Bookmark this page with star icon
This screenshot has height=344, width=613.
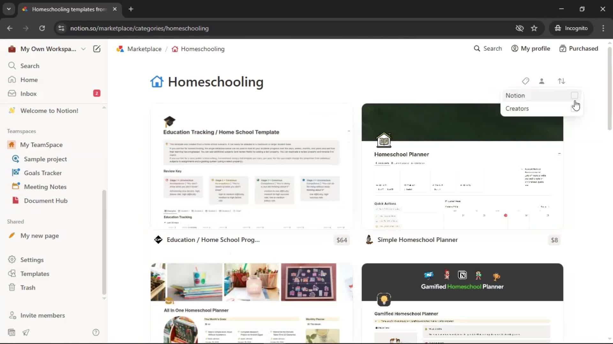point(534,28)
